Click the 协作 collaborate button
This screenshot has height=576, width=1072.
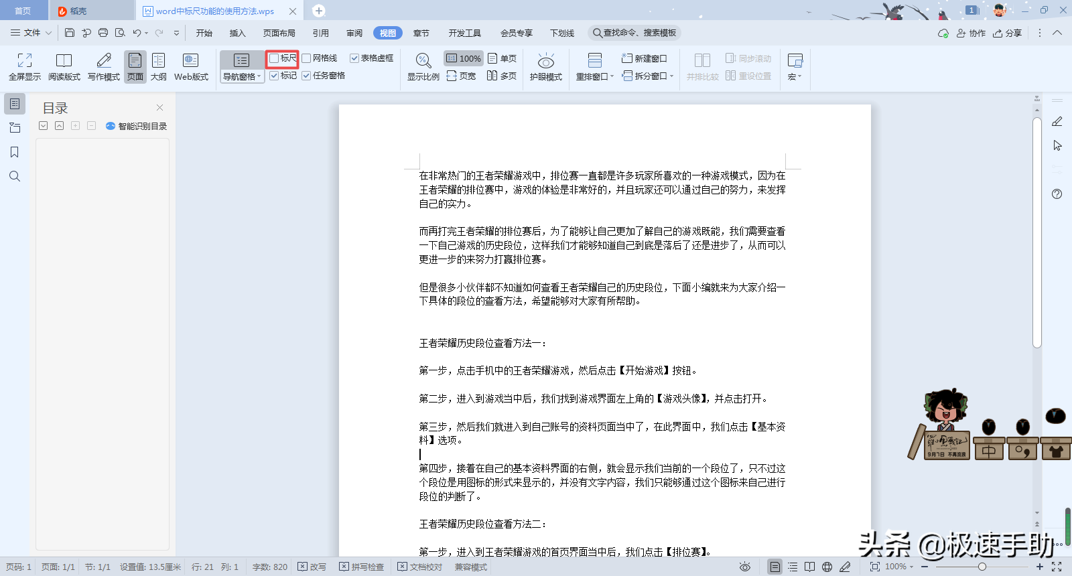coord(971,33)
